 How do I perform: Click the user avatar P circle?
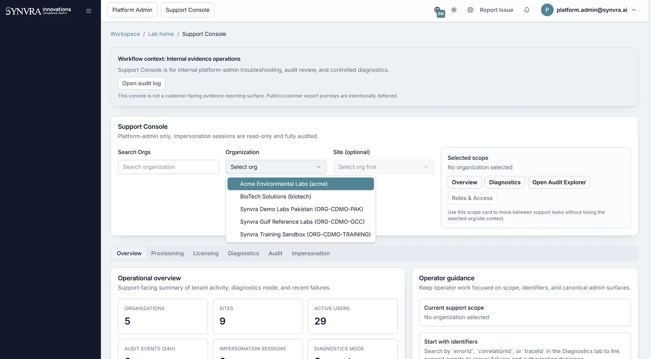tap(547, 10)
